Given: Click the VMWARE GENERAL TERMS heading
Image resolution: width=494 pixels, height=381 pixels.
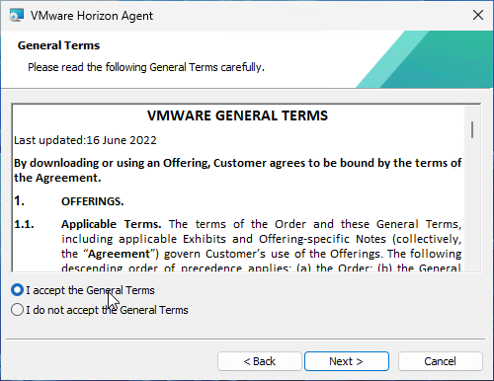Looking at the screenshot, I should pyautogui.click(x=237, y=115).
